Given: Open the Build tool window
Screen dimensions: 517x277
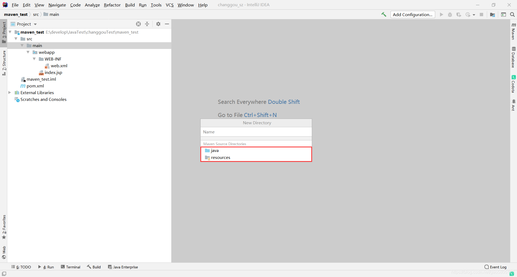Looking at the screenshot, I should 94,267.
